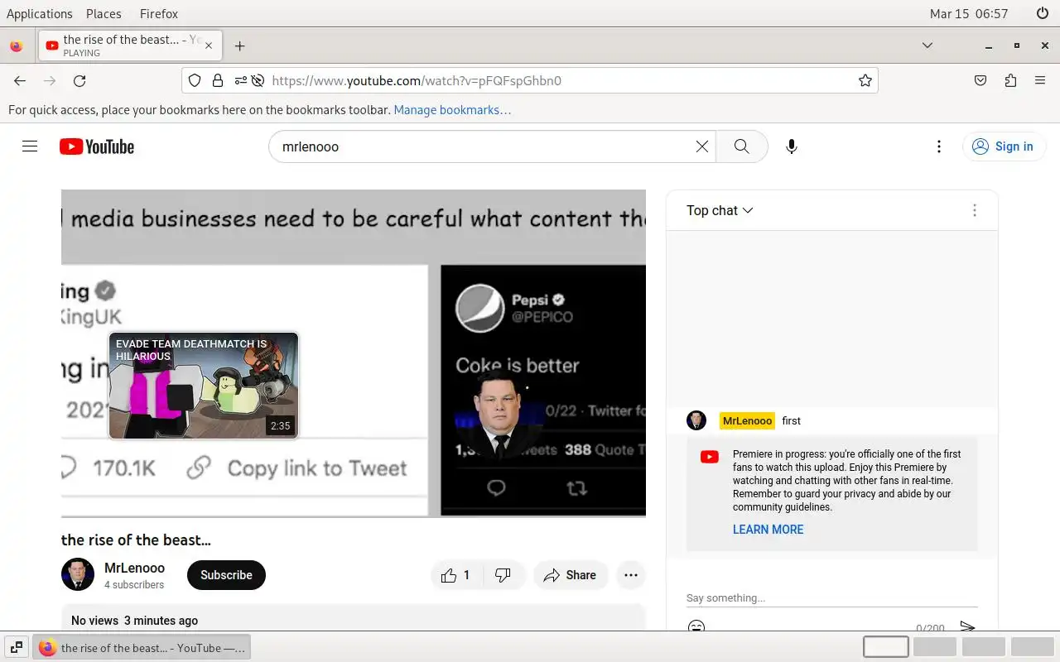The width and height of the screenshot is (1060, 662).
Task: Click the video title text
Action: [136, 540]
